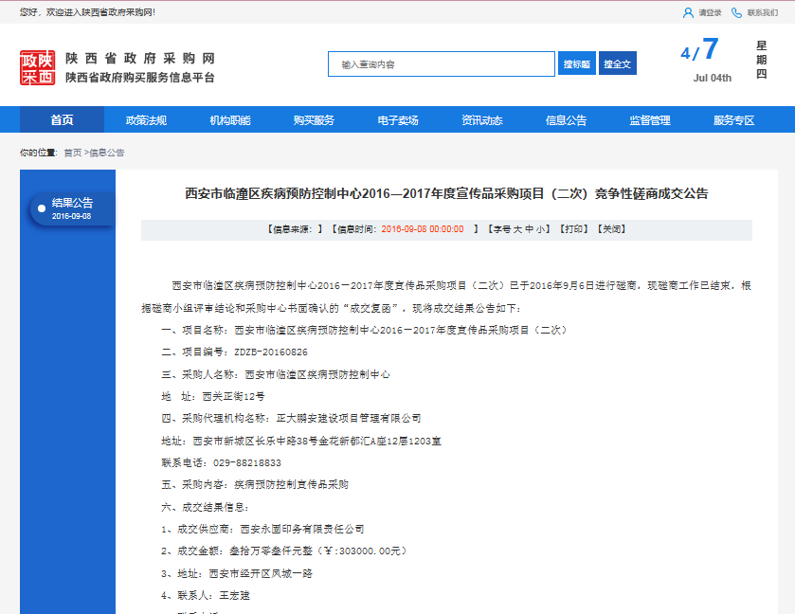Open the 政策法规 menu item
This screenshot has height=614, width=795.
pyautogui.click(x=146, y=120)
